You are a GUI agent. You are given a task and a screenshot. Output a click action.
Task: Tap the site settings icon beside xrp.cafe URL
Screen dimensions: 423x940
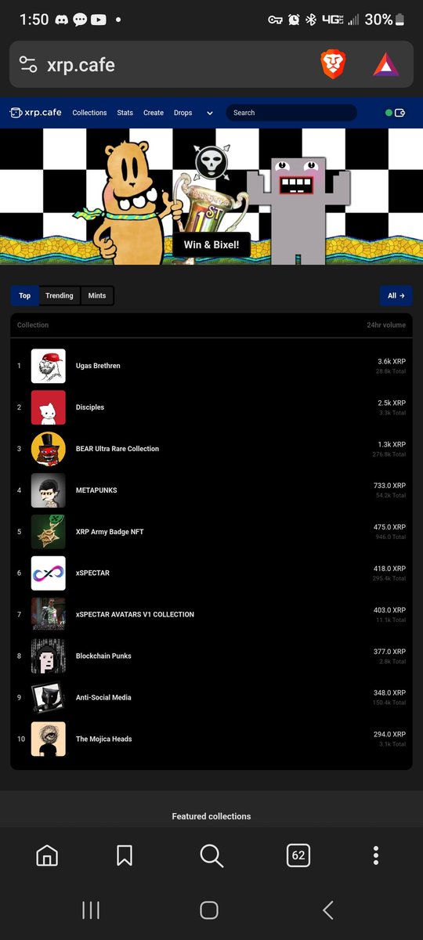[x=28, y=64]
